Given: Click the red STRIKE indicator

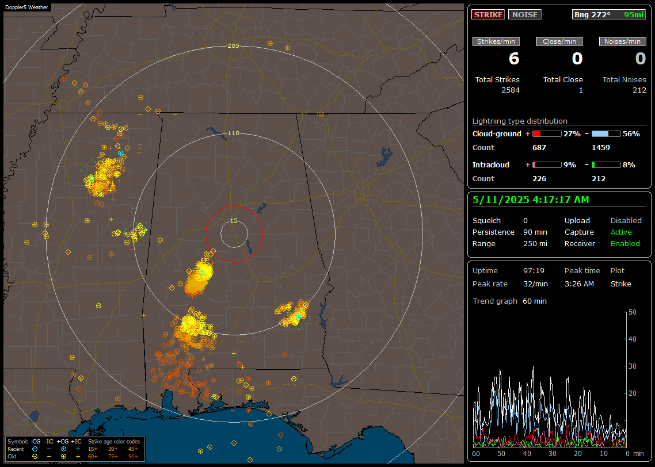Looking at the screenshot, I should (x=488, y=14).
